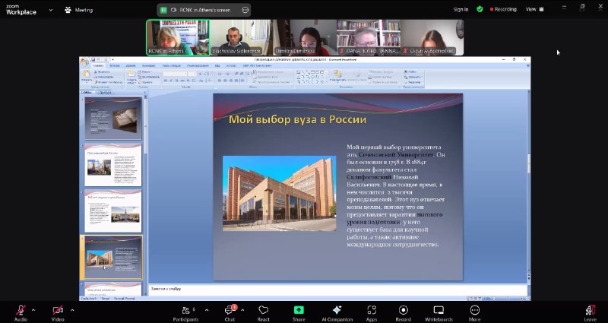Expand the caret next to Chat
Image resolution: width=608 pixels, height=323 pixels.
pyautogui.click(x=242, y=310)
